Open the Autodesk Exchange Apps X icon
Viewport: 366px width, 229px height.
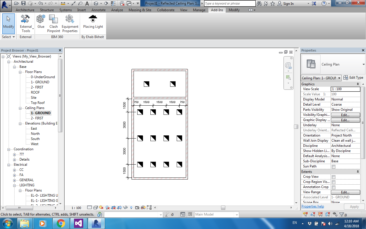[314, 3]
